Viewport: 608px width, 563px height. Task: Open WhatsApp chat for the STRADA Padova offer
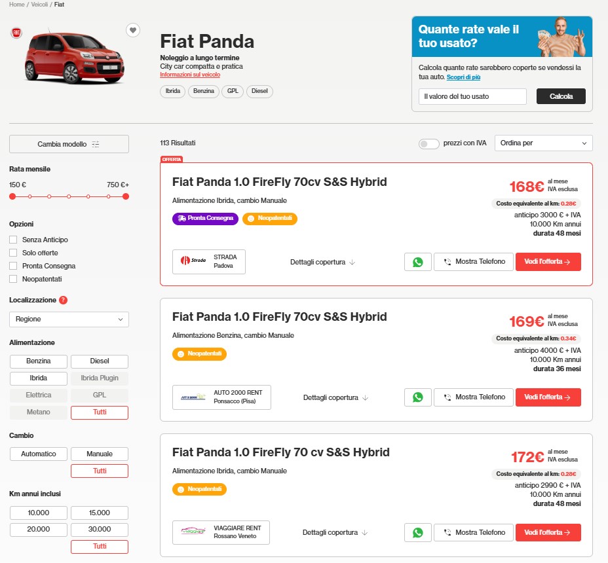click(x=417, y=262)
